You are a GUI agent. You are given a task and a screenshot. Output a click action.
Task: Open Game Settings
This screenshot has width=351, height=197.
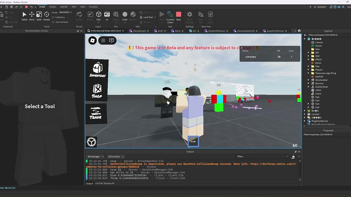tap(189, 15)
